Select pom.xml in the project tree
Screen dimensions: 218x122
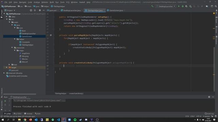tap(15, 70)
